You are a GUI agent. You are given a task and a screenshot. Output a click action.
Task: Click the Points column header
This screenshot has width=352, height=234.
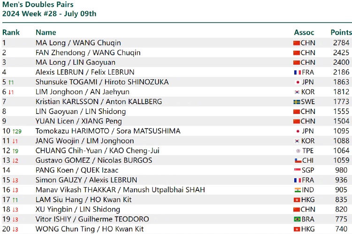click(x=341, y=32)
